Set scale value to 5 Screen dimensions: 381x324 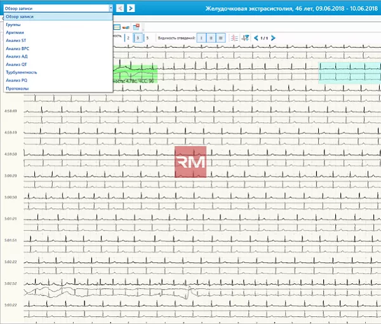[147, 38]
